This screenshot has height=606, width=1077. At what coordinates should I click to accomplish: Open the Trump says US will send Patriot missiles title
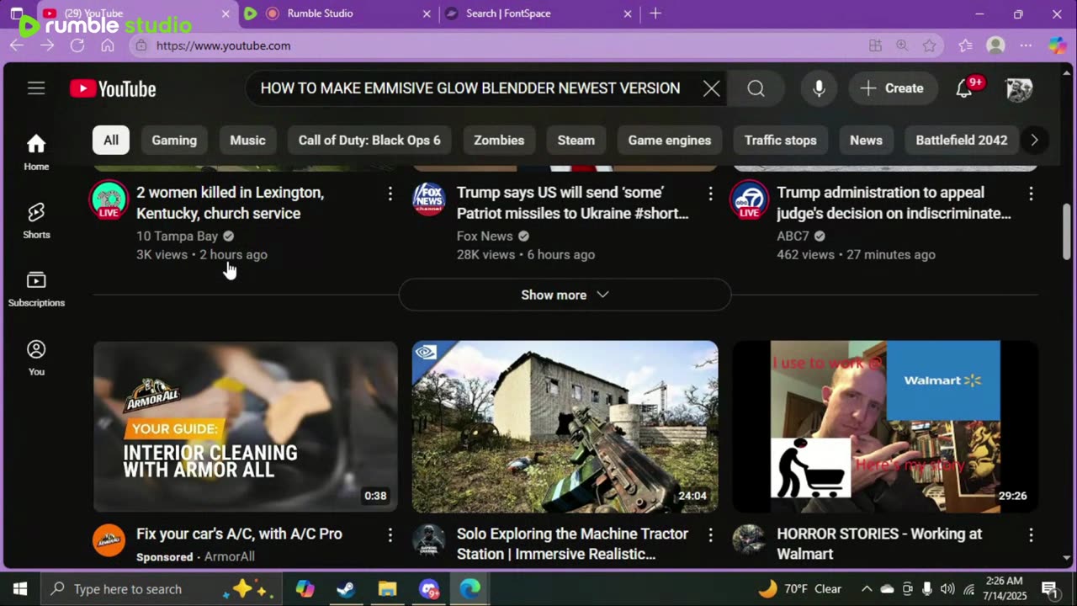coord(572,203)
